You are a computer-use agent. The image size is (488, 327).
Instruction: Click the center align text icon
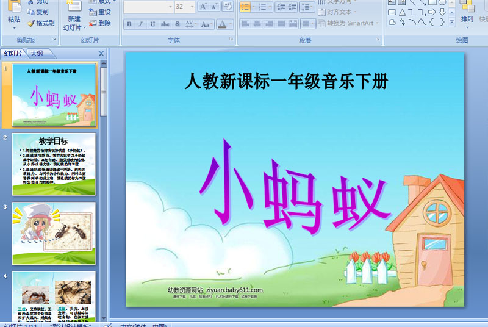pyautogui.click(x=257, y=23)
